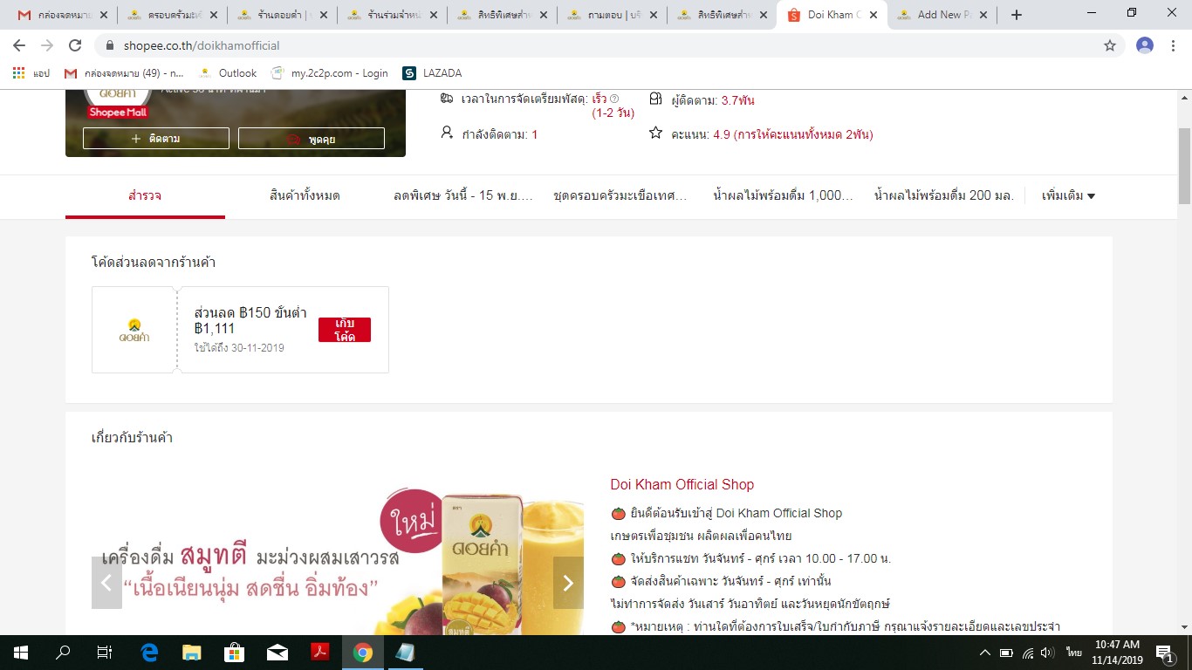This screenshot has width=1192, height=670.
Task: Open new browser tab plus button
Action: [1016, 15]
